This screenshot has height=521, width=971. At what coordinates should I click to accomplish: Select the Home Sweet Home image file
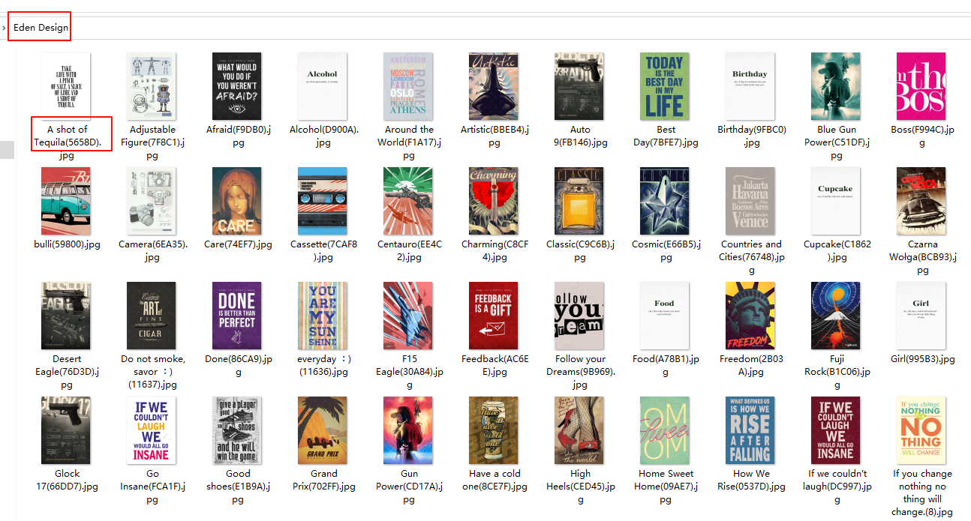coord(665,430)
